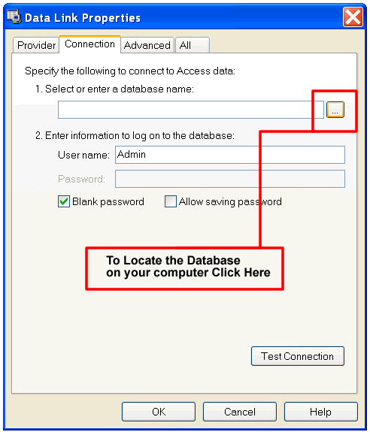Enable Allow saving password checkbox
Screen dimensions: 370x432
click(171, 201)
